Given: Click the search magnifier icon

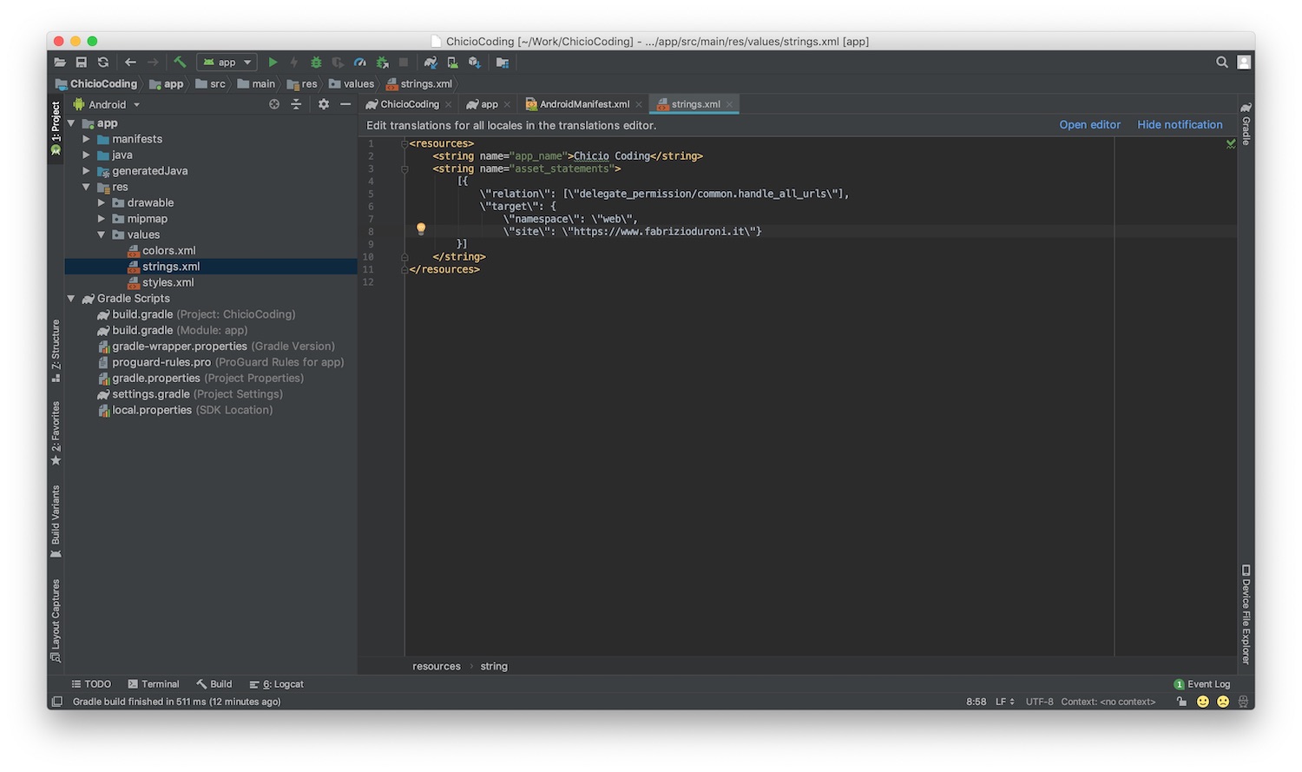Looking at the screenshot, I should click(x=1222, y=63).
